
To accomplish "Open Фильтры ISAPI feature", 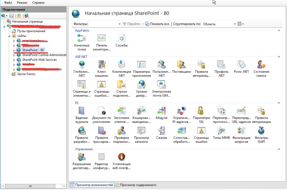I will (x=261, y=135).
